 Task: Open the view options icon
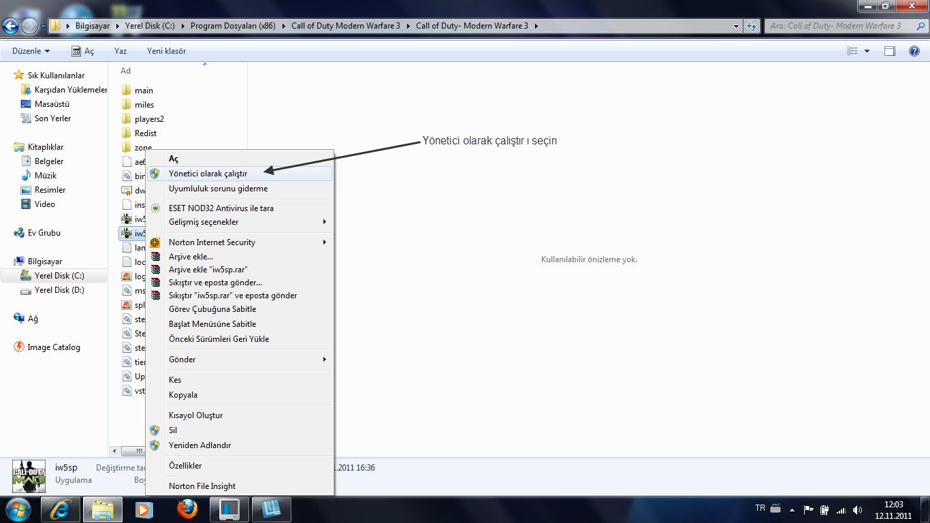(852, 51)
